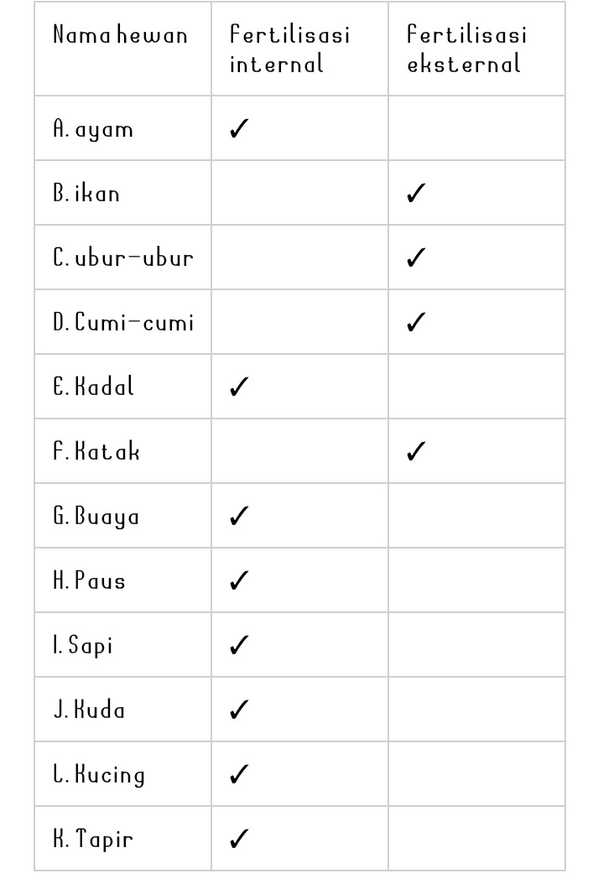The height and width of the screenshot is (889, 598).
Task: Click the ubur-ubur row checkmark
Action: [415, 258]
